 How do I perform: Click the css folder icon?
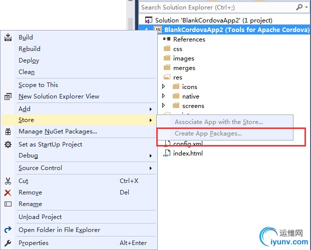(x=167, y=48)
